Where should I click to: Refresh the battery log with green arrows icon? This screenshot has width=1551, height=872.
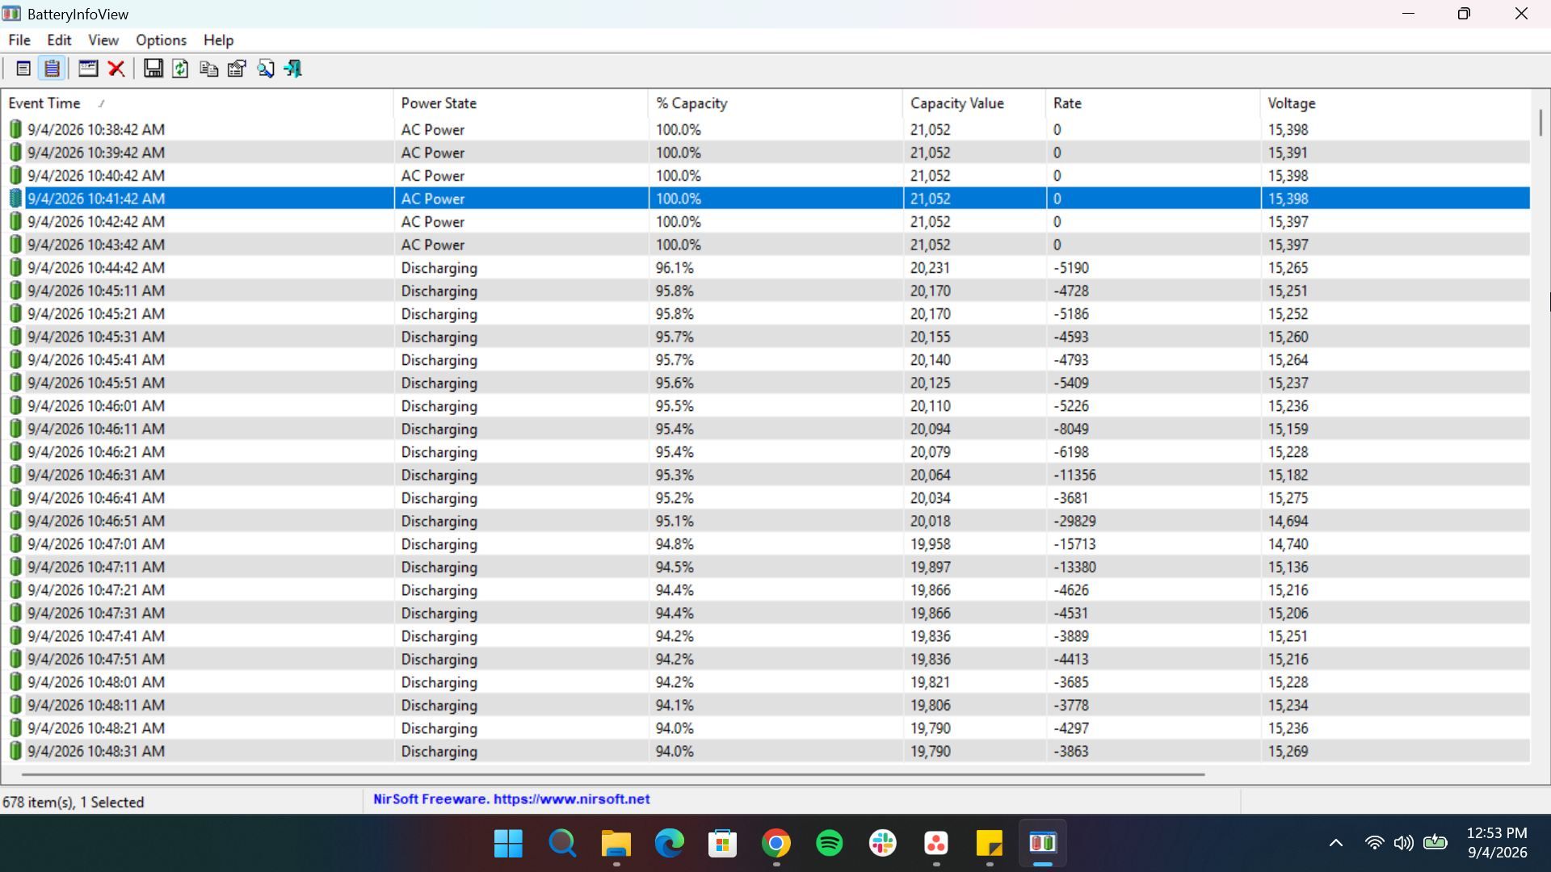pyautogui.click(x=180, y=69)
